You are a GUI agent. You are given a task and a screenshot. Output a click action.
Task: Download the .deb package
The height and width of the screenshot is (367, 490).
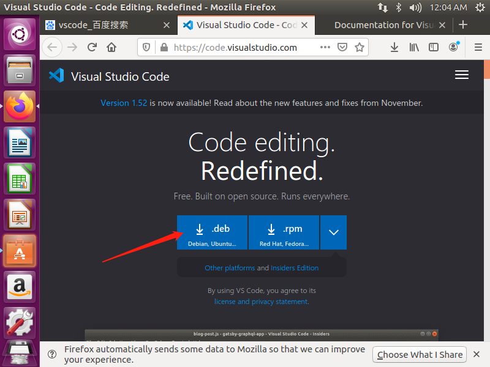[x=212, y=232]
